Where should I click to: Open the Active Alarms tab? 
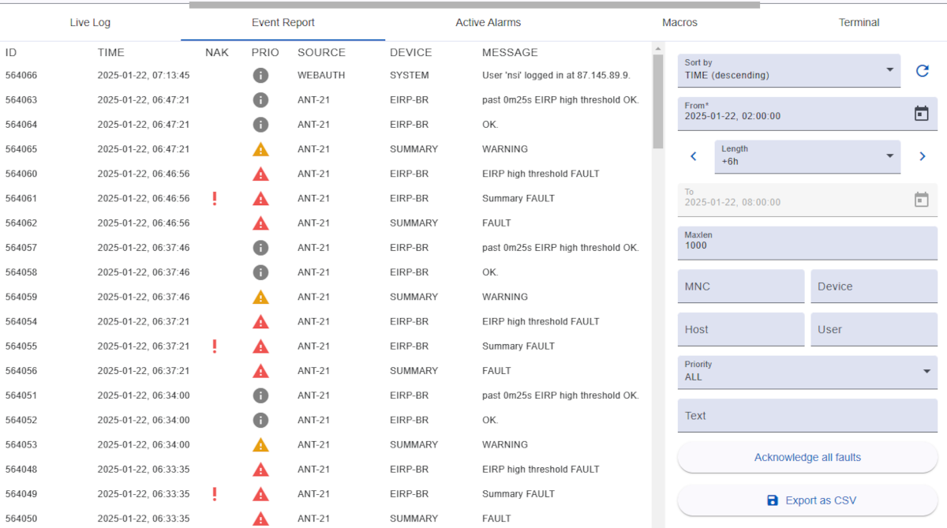pyautogui.click(x=488, y=23)
